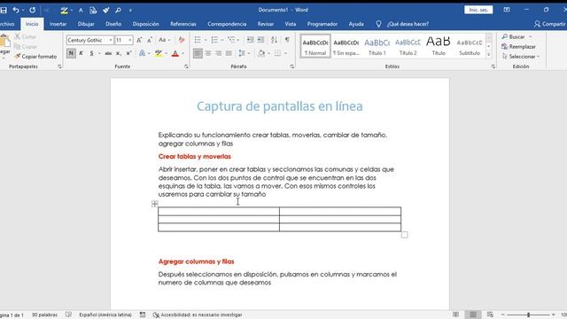
Task: Open the Revisar tab
Action: tap(266, 24)
